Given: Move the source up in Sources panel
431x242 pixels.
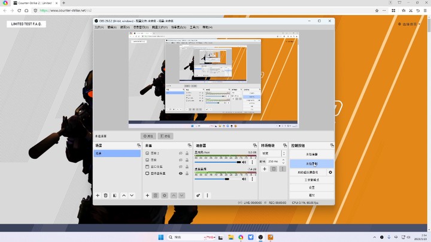Looking at the screenshot, I should (174, 195).
